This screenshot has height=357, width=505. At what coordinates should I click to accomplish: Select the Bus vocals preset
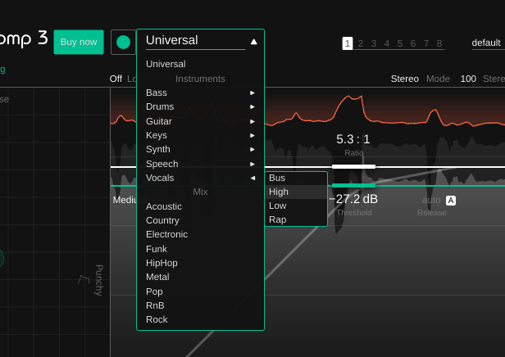pos(295,178)
